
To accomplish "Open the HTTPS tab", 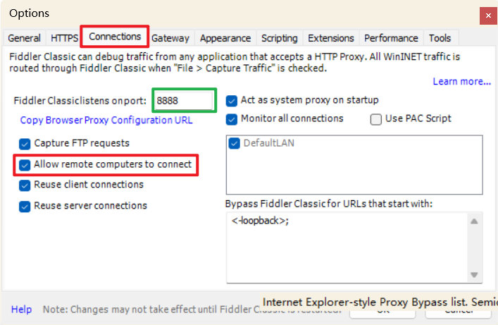I will click(x=64, y=38).
